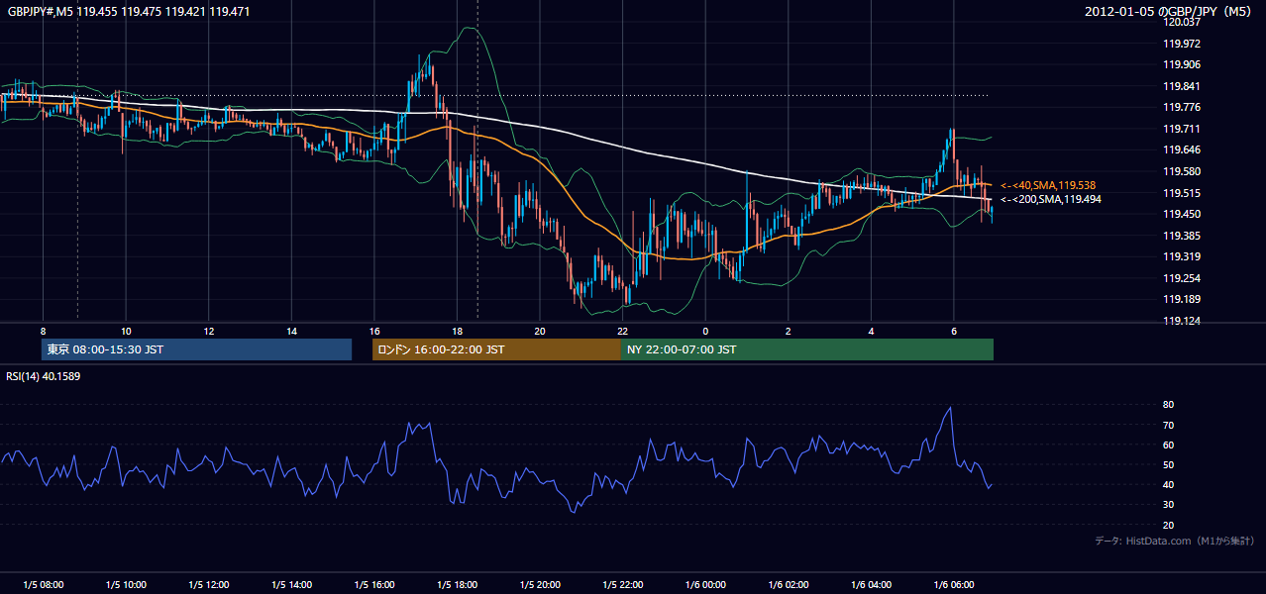Click hour label 18 under price chart
1266x594 pixels.
pyautogui.click(x=457, y=331)
